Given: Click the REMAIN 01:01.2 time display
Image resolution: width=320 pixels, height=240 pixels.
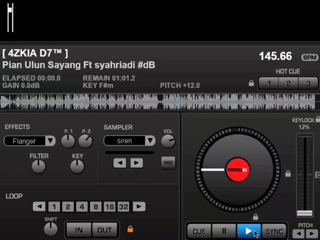Looking at the screenshot, I should 109,78.
